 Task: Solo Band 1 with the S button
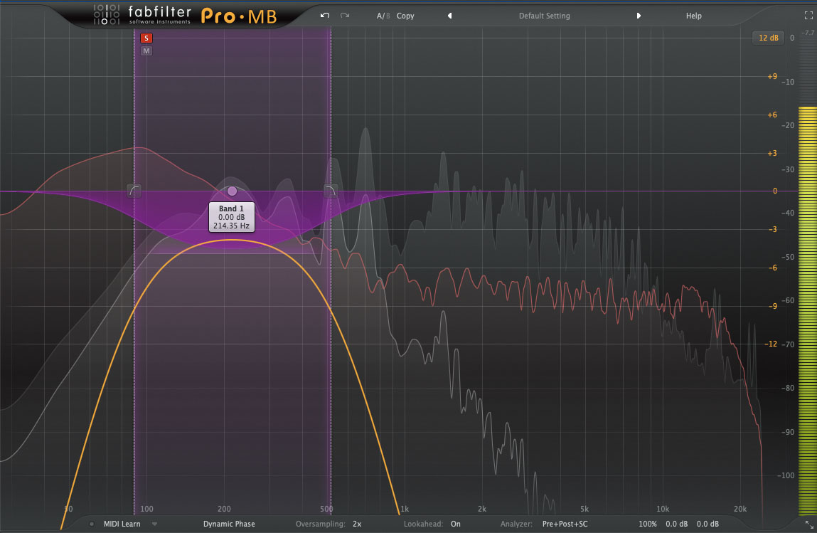point(146,38)
